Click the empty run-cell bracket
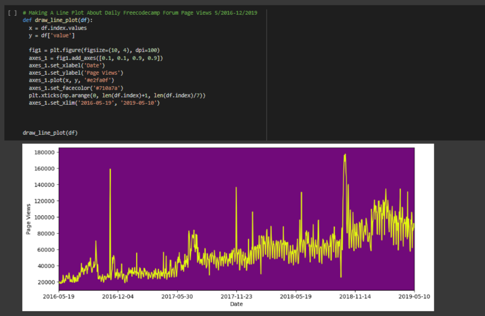 13,13
